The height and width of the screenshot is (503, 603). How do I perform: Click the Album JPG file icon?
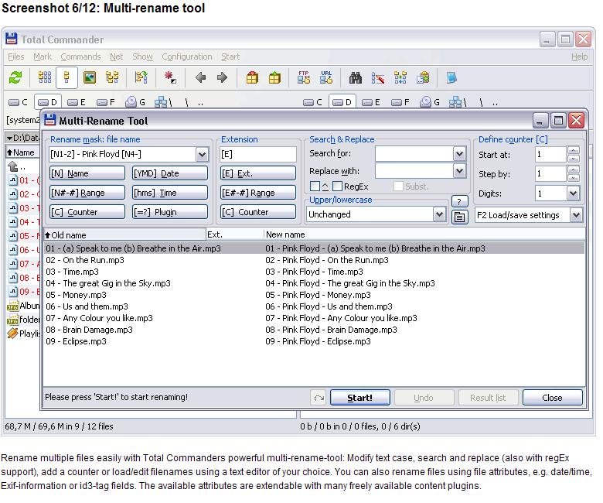pos(12,306)
